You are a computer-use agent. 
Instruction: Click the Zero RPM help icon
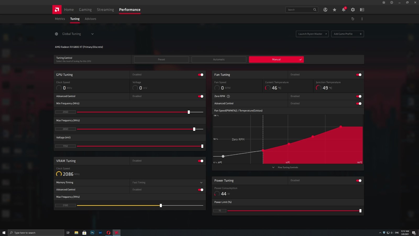[228, 96]
